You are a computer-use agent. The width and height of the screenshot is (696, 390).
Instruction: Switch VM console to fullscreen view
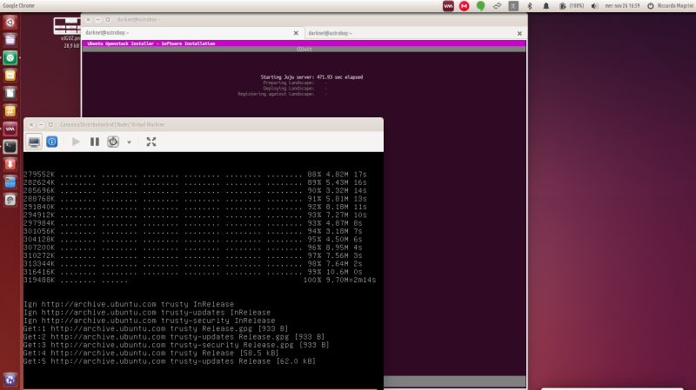tap(151, 142)
